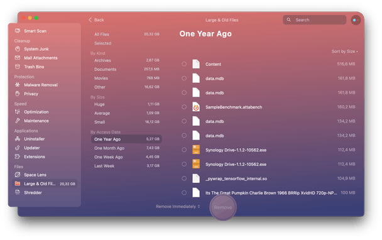Show All Files category

pos(126,35)
